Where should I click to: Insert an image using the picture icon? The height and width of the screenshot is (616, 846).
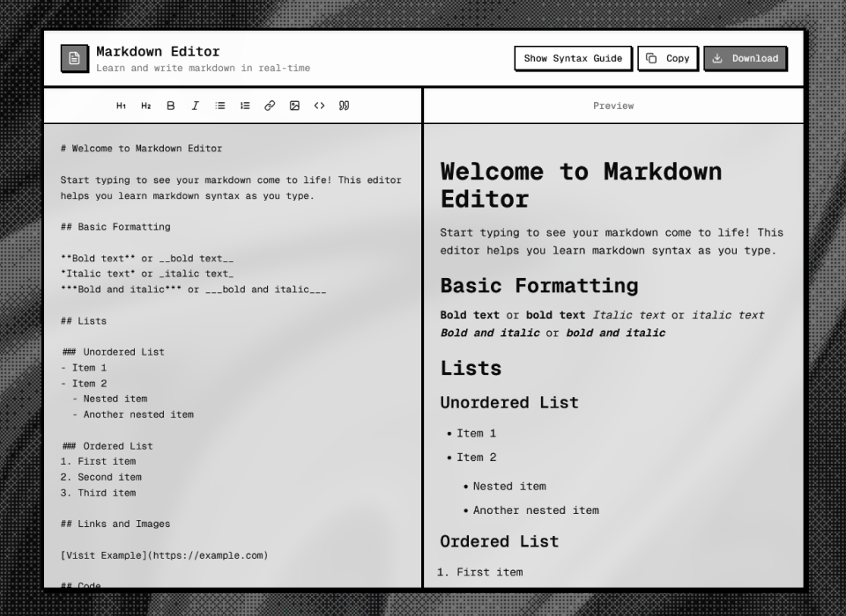tap(294, 106)
